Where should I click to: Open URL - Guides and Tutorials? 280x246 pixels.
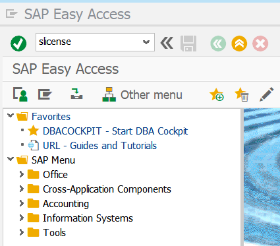99,146
